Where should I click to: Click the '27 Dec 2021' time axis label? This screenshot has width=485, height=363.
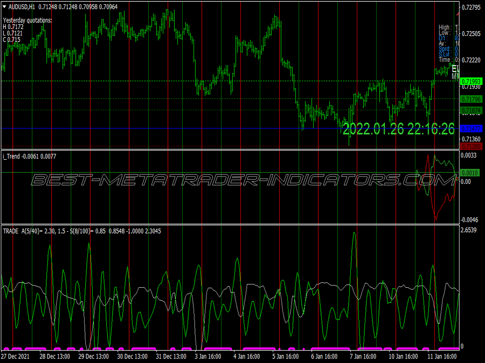pos(15,357)
